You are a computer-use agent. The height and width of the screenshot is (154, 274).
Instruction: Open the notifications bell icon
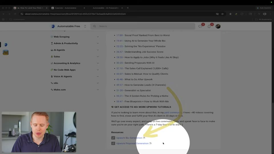[209, 26]
